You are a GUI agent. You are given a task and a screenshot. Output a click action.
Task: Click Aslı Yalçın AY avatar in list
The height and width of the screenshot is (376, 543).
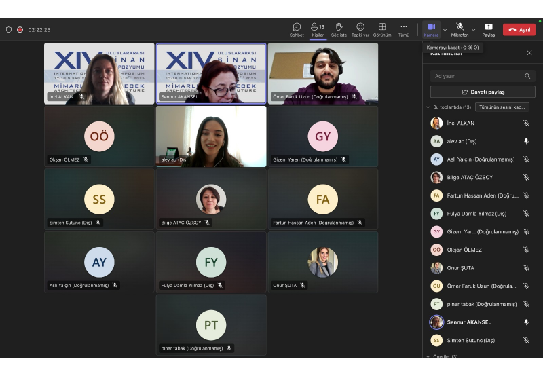[436, 159]
